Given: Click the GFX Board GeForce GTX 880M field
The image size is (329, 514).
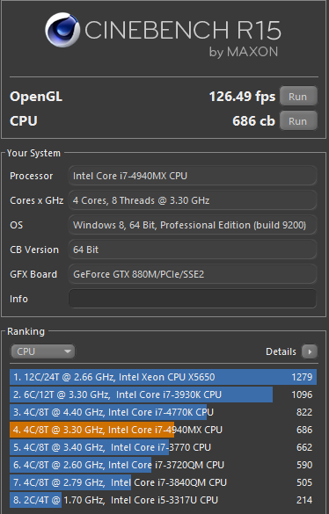Looking at the screenshot, I should click(x=193, y=274).
